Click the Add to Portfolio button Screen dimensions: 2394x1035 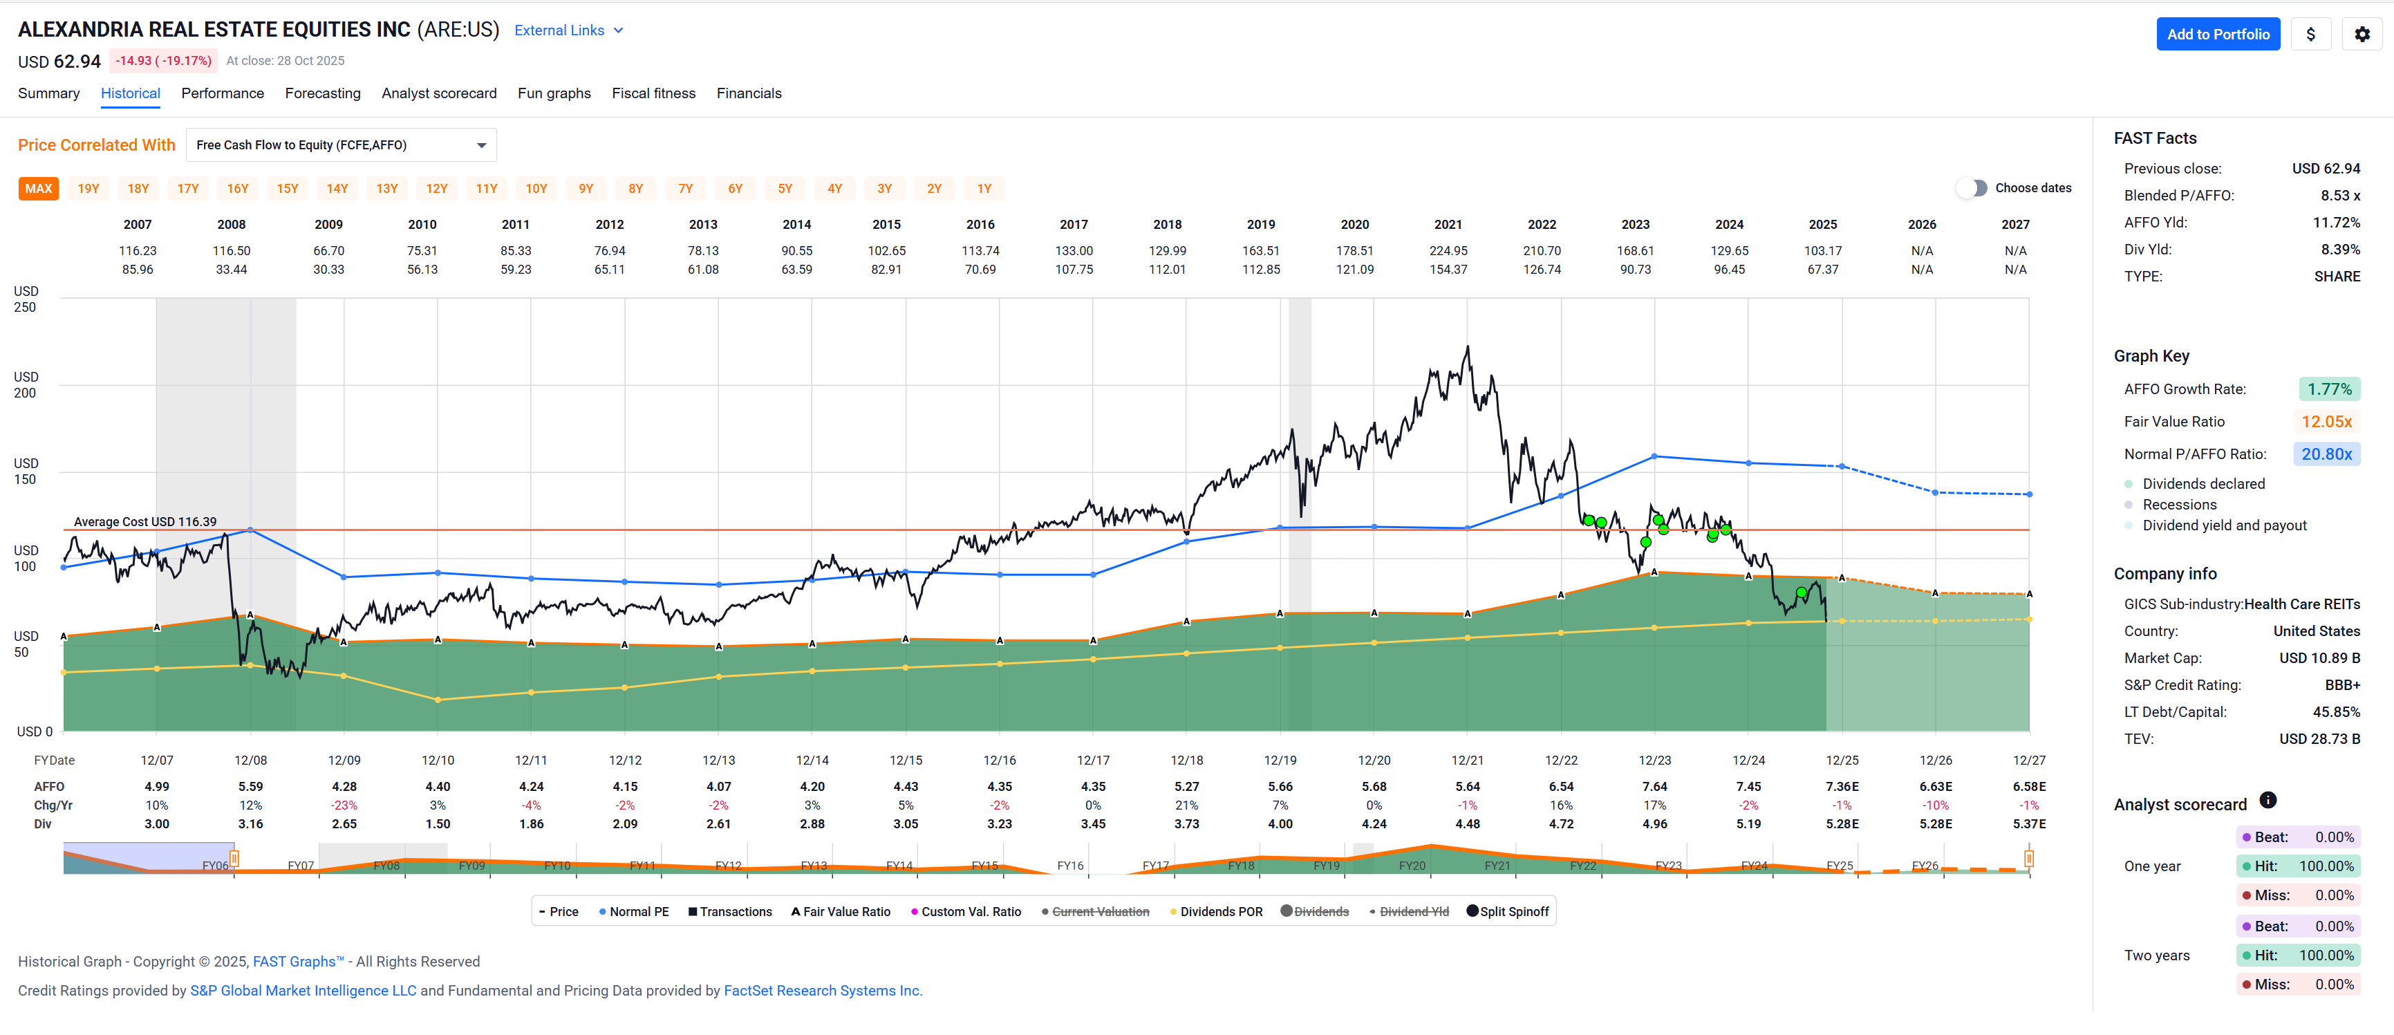point(2216,35)
